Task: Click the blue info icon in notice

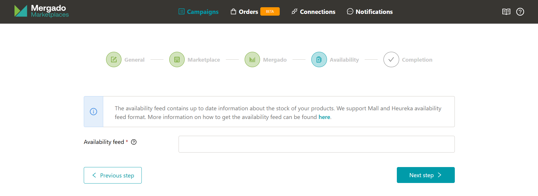Action: pos(93,111)
